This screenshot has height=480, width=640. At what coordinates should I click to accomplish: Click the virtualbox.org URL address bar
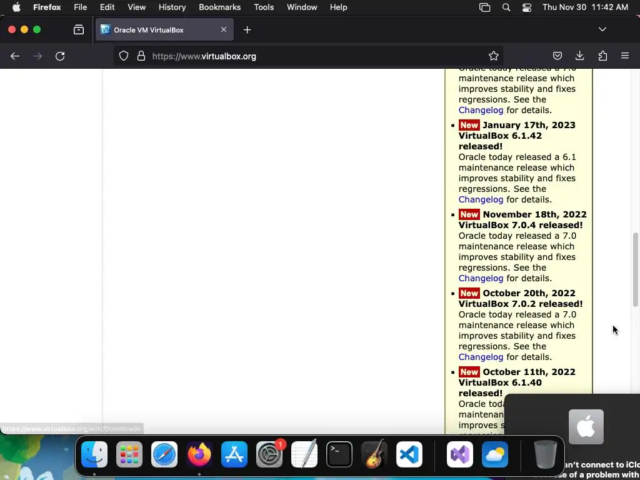pos(309,56)
